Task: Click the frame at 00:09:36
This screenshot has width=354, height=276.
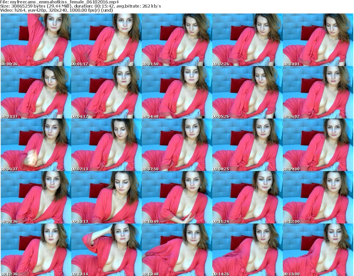Action: 36,197
